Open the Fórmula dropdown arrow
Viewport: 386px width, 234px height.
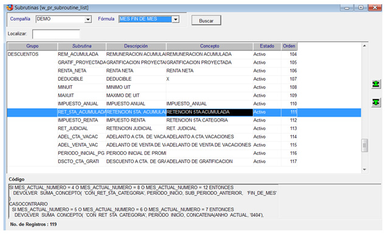(x=175, y=19)
